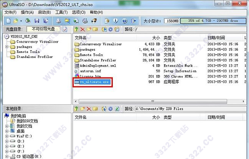Click local path field d:\Documents\My ISO Files
The height and width of the screenshot is (159, 249).
(190, 109)
